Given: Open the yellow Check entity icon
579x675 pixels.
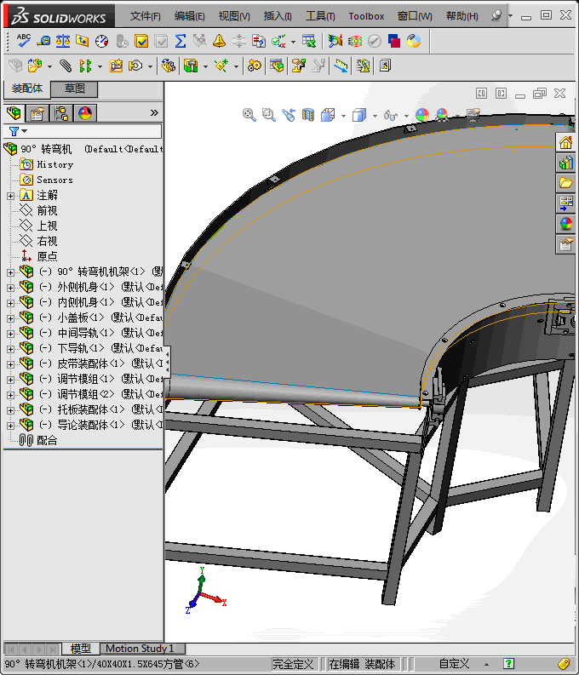Looking at the screenshot, I should point(141,41).
